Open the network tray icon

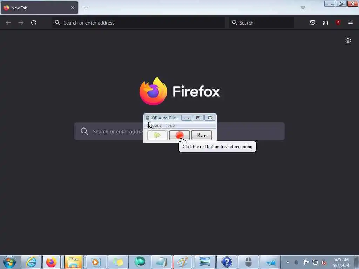coord(315,262)
